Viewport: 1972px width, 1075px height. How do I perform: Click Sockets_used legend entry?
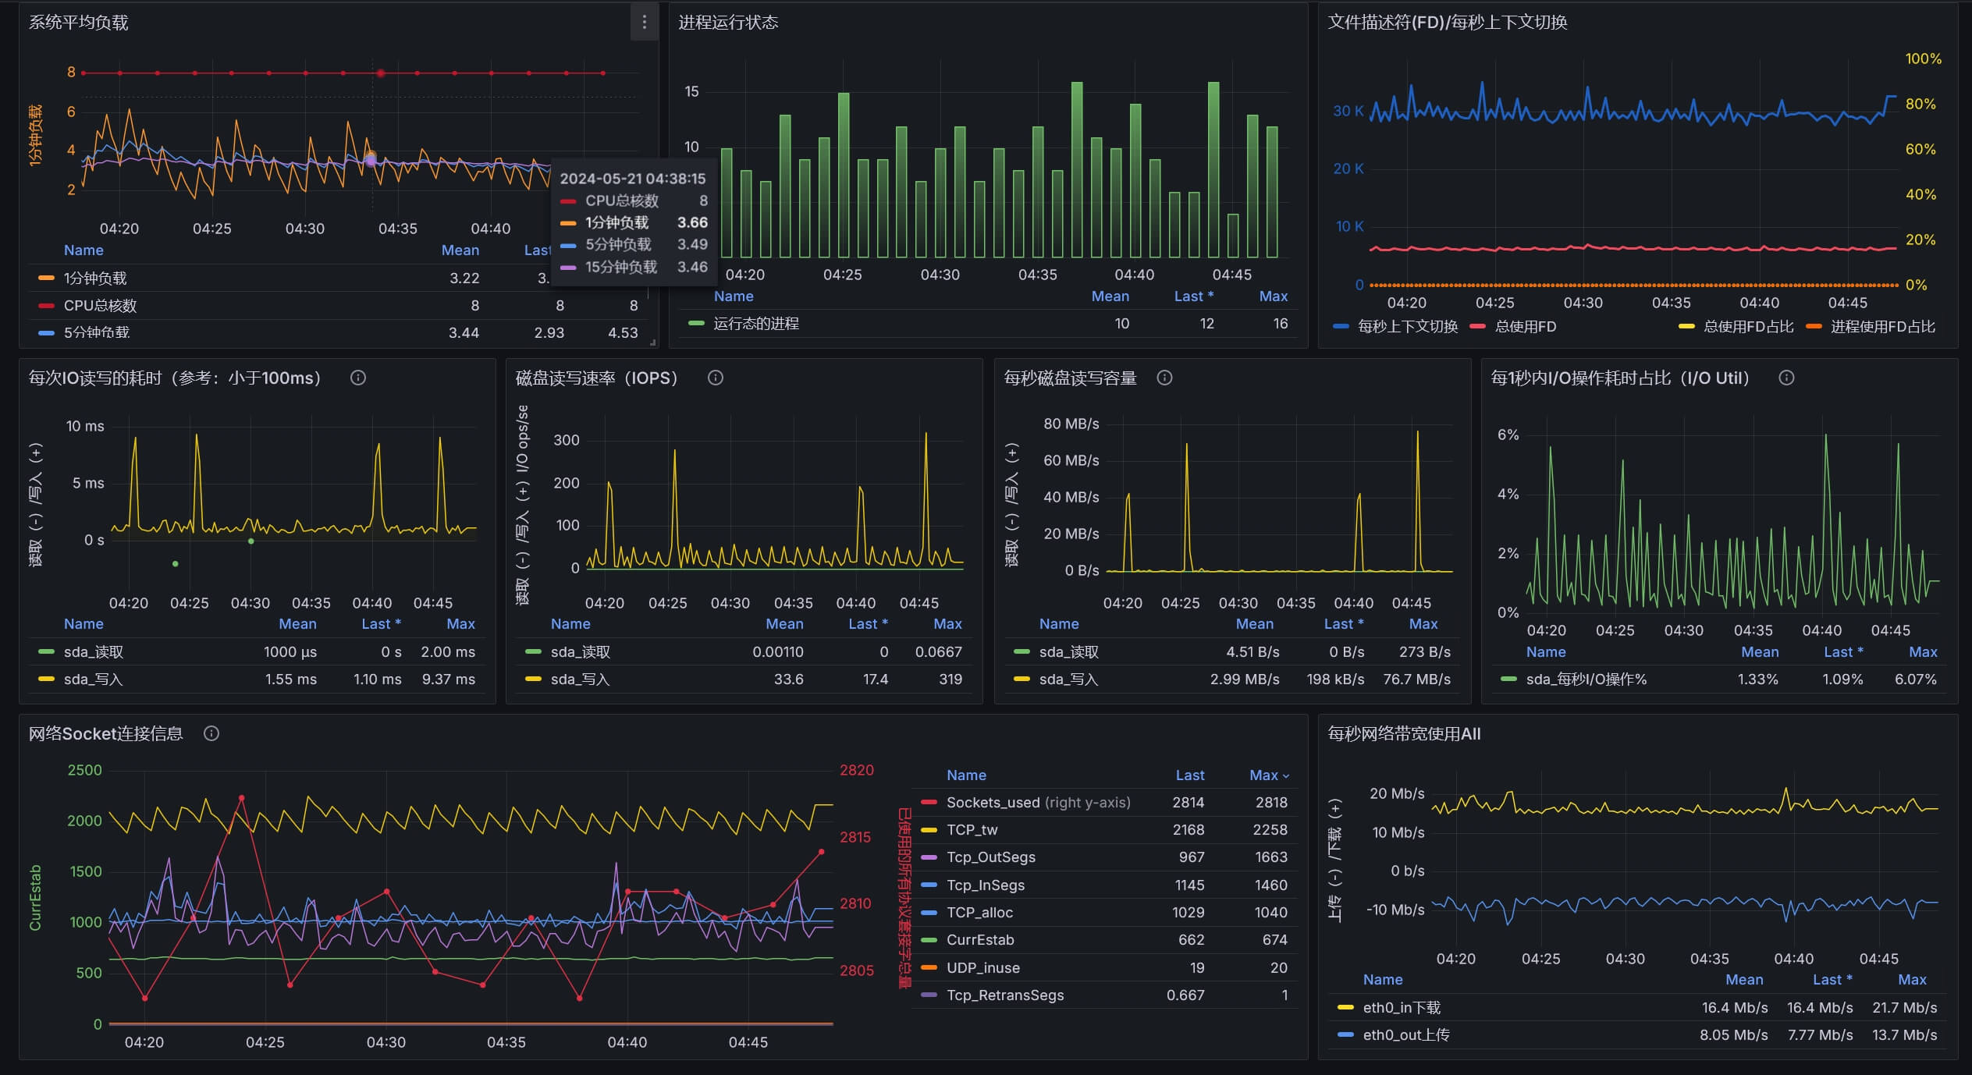992,803
